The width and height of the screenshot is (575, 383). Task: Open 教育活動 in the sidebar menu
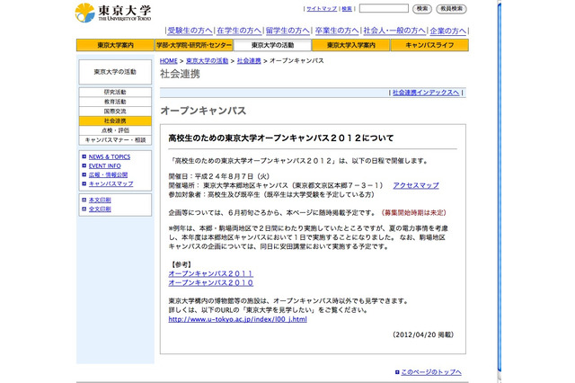pyautogui.click(x=115, y=102)
